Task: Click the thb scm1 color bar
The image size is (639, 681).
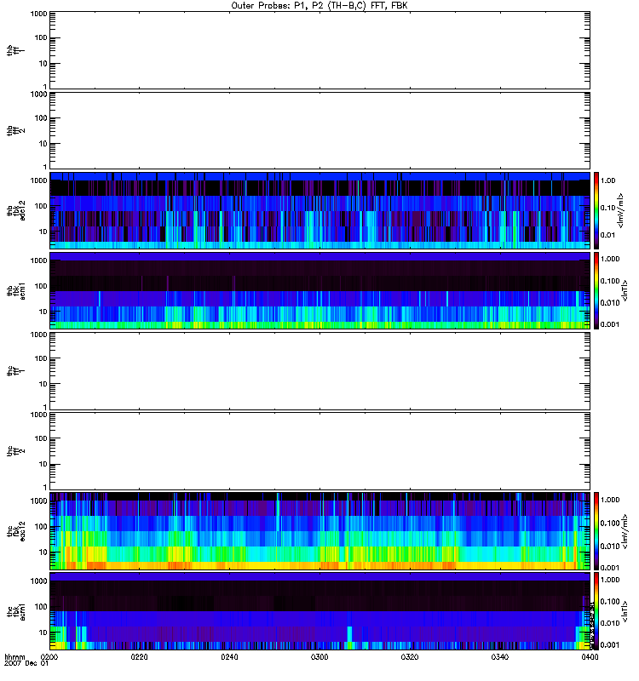Action: click(x=598, y=290)
